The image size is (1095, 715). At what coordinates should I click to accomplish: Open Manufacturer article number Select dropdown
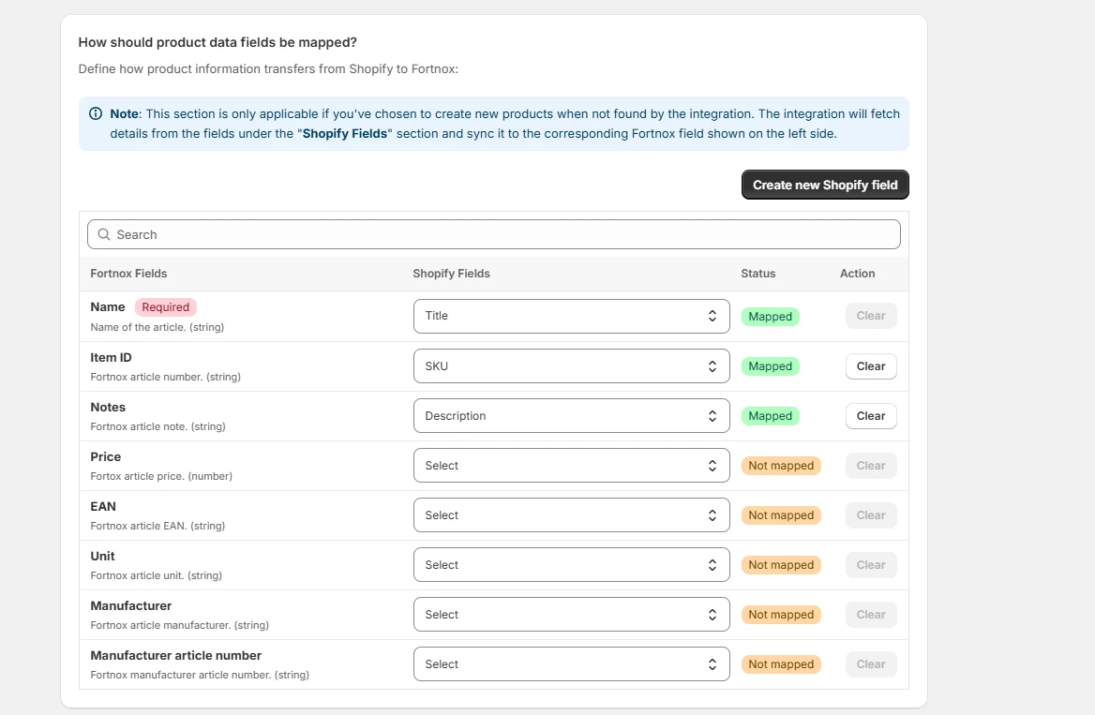pyautogui.click(x=571, y=664)
